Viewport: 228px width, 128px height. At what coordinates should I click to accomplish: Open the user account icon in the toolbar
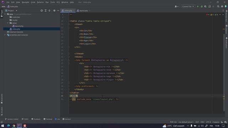(176, 6)
